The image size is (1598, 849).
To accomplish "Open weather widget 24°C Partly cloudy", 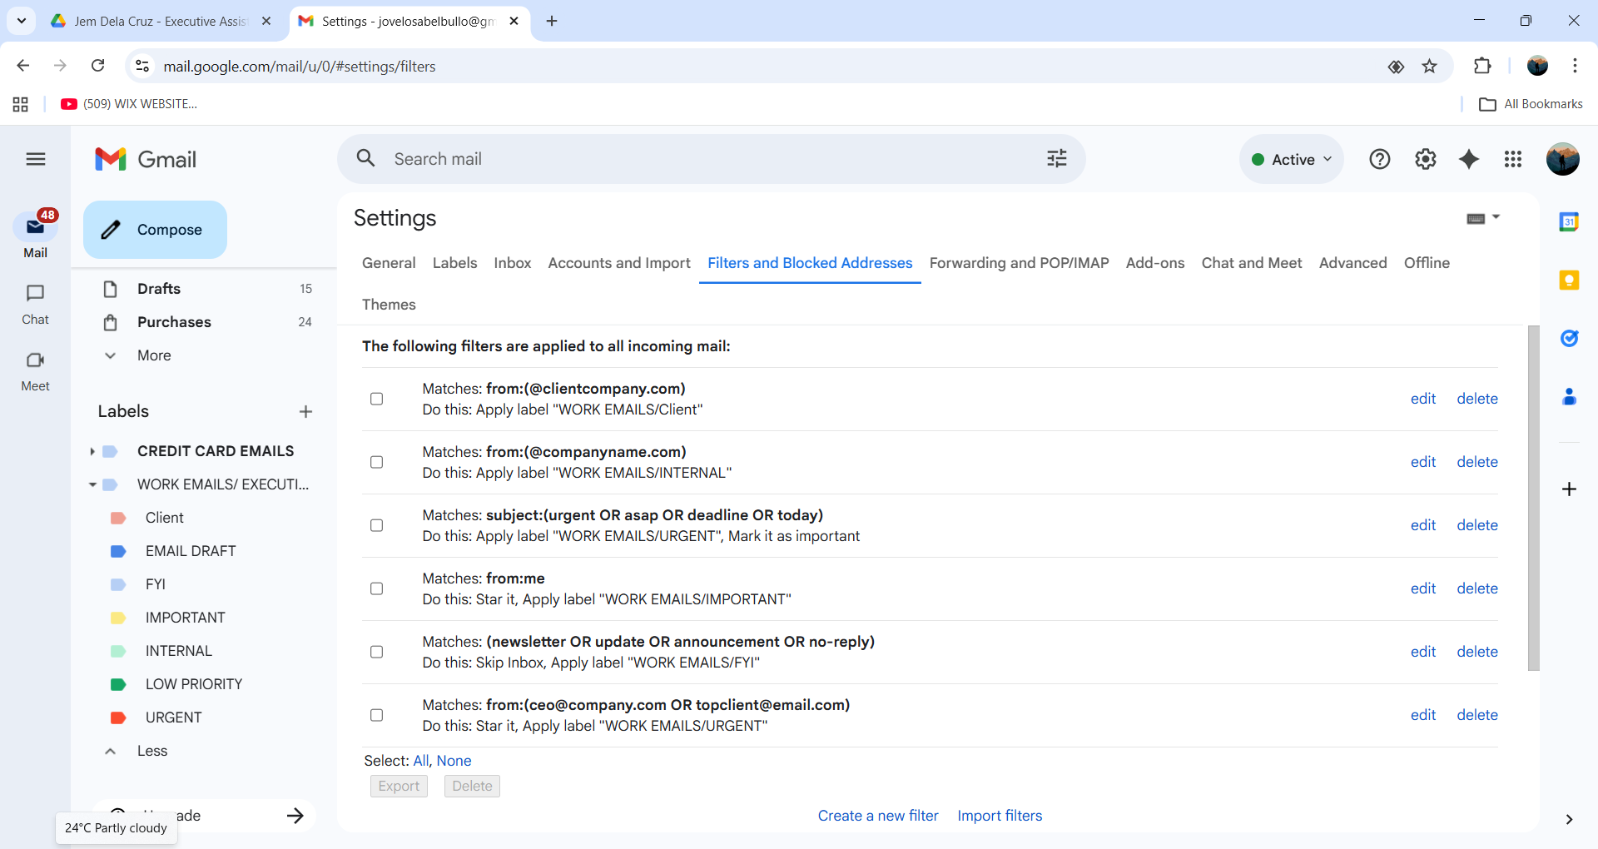I will pos(117,828).
